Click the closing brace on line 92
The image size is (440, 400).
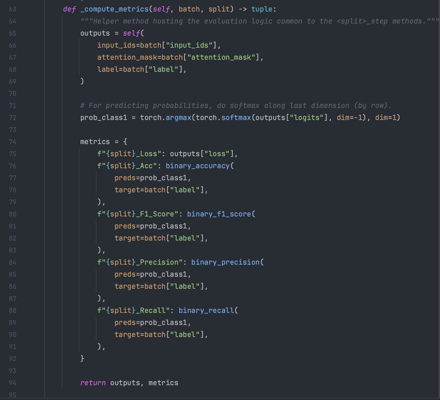[x=82, y=359]
